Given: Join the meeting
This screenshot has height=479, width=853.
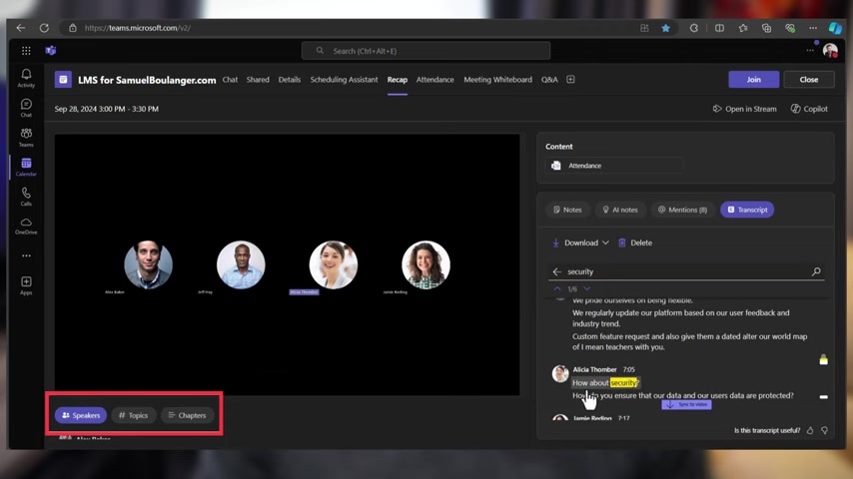Looking at the screenshot, I should click(x=753, y=80).
